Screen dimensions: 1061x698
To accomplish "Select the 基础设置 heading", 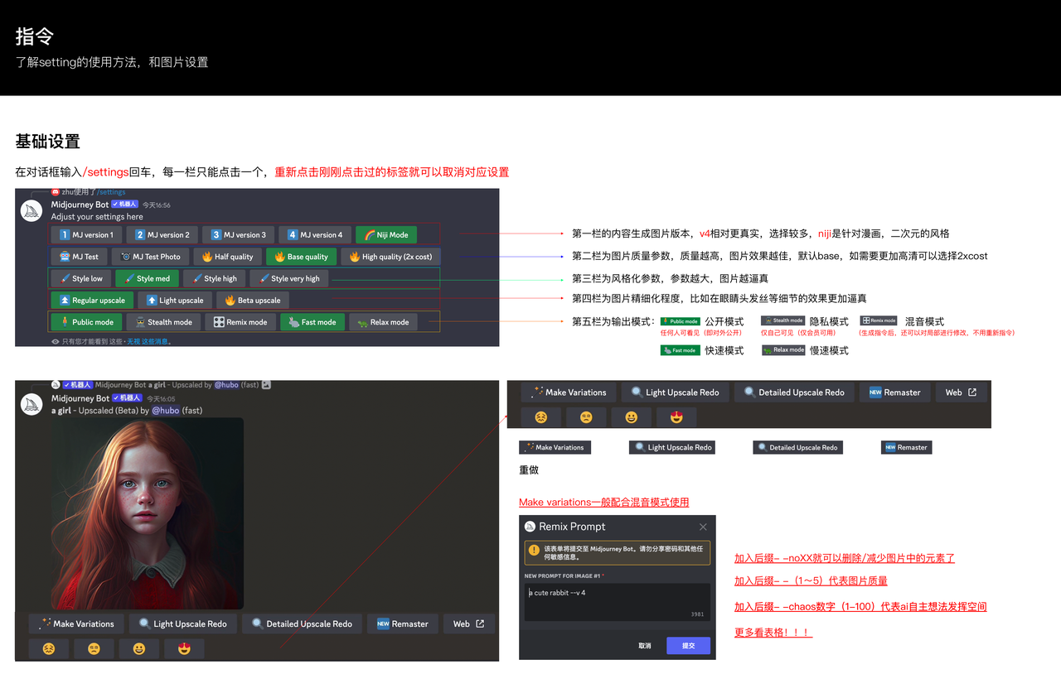I will coord(47,142).
